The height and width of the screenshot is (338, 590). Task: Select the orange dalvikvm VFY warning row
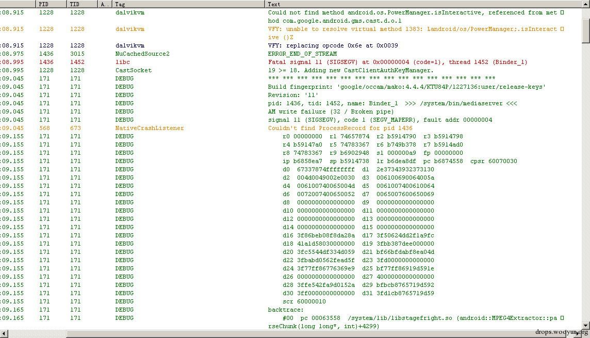coord(291,33)
